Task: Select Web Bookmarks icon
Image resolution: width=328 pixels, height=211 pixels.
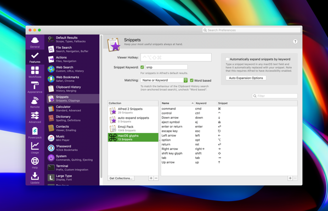Action: [x=51, y=79]
